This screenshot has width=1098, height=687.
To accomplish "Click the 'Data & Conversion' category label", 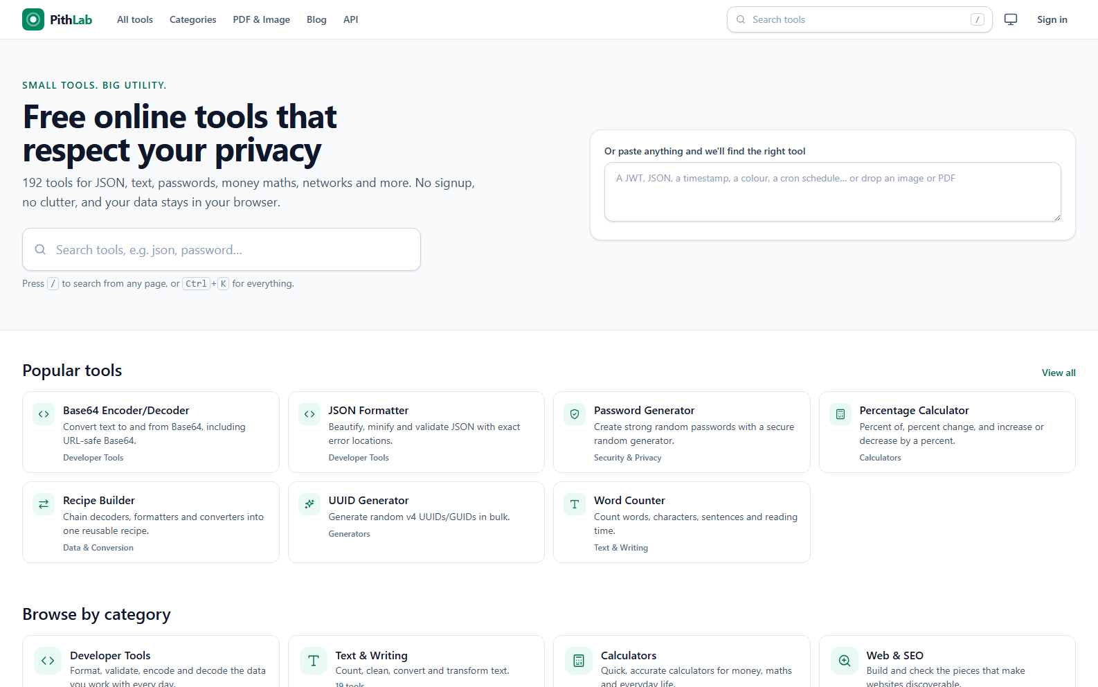I will [98, 548].
